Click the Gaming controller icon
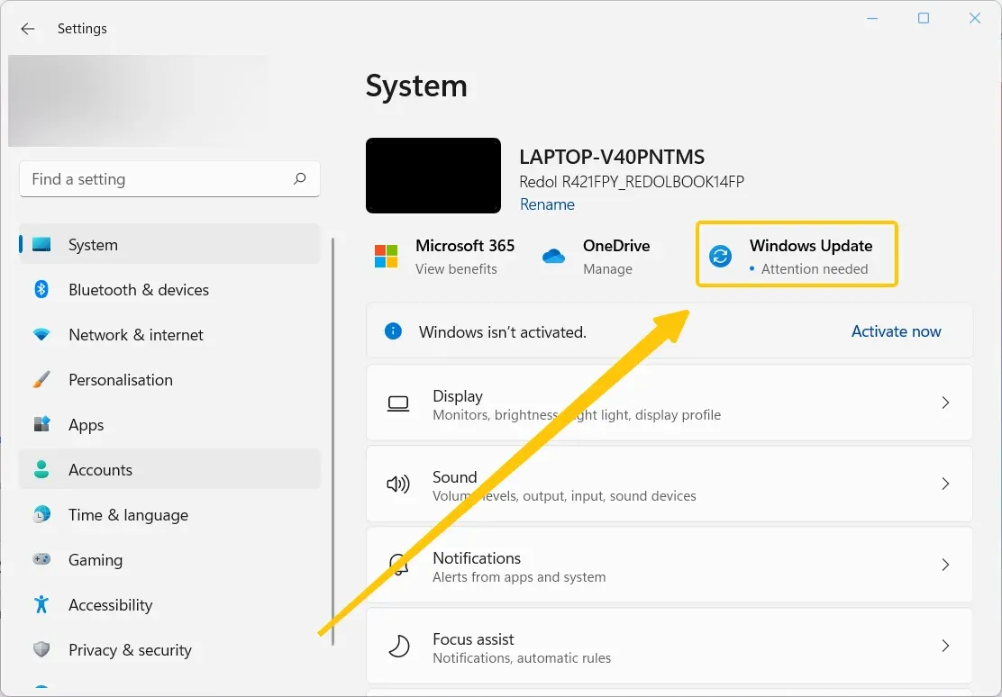This screenshot has height=697, width=1002. click(41, 559)
